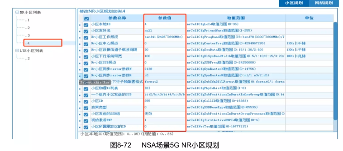Uncheck the 小区本地ID row checkbox
The image size is (343, 151).
click(86, 25)
